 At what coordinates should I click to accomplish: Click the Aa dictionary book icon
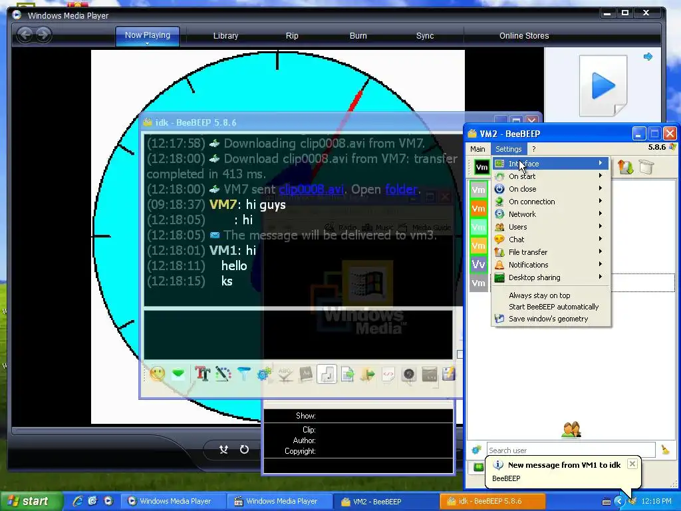306,374
